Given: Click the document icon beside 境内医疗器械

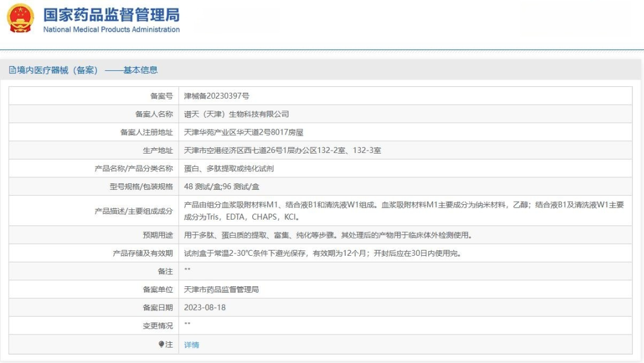Looking at the screenshot, I should (13, 70).
